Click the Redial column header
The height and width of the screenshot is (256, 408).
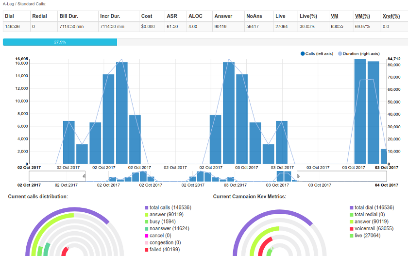[44, 16]
